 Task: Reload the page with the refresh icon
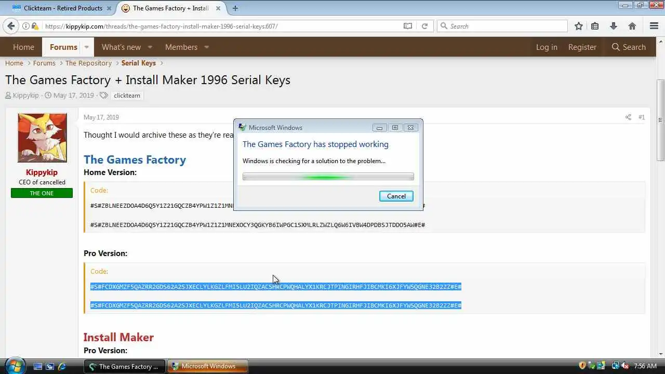point(424,26)
